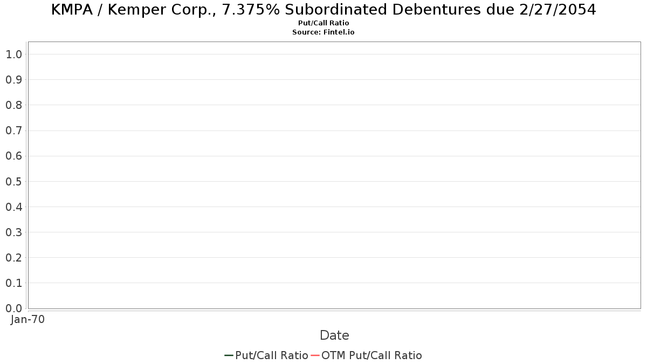Image resolution: width=647 pixels, height=364 pixels.
Task: Click the 0.2 y-axis label
Action: (x=13, y=258)
